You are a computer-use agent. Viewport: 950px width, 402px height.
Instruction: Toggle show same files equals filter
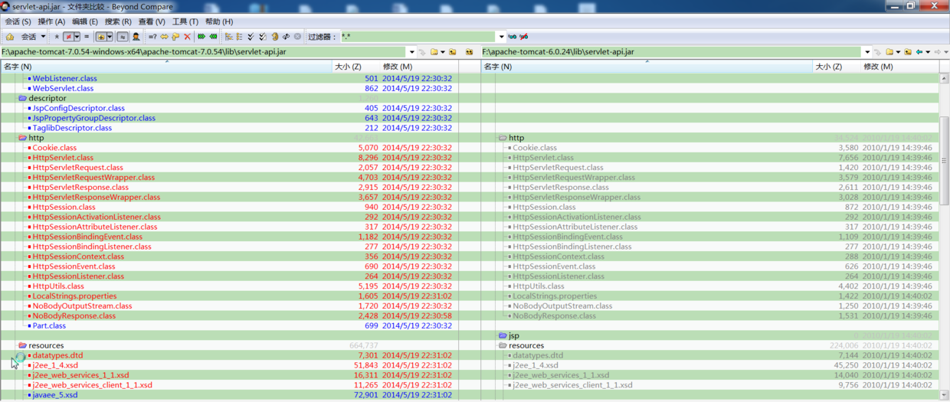(x=86, y=36)
